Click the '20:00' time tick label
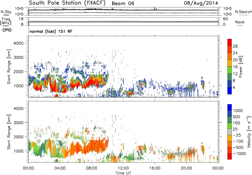This screenshot has height=175, width=252. [186, 168]
